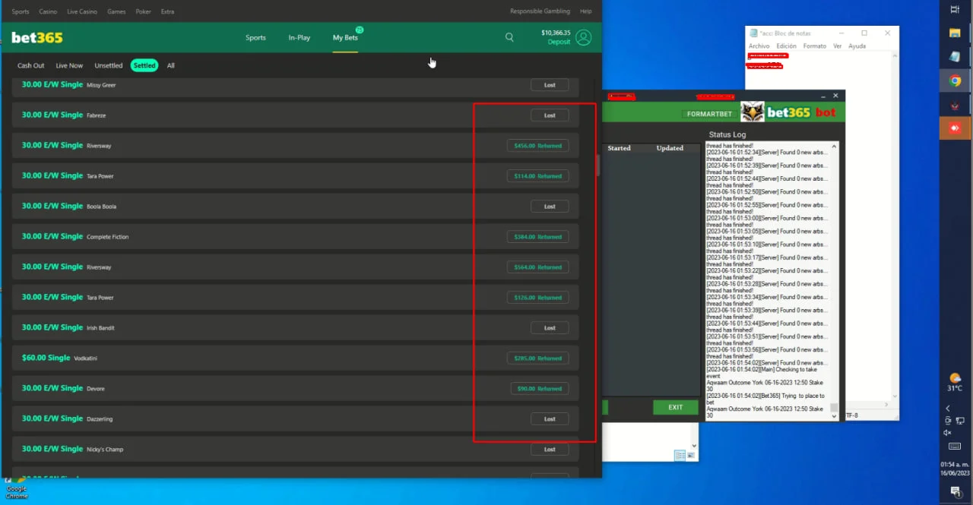Open the In-Play section

click(299, 37)
